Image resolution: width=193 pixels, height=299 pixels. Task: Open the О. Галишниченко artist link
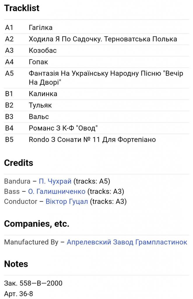pyautogui.click(x=57, y=192)
